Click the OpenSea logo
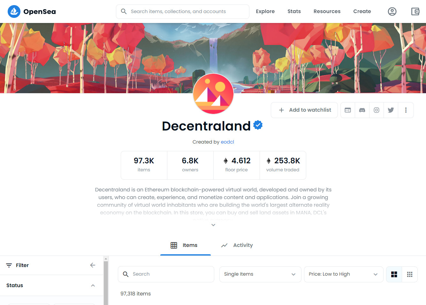426x305 pixels. click(x=32, y=11)
